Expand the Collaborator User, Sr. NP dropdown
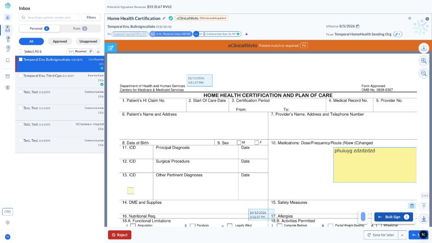This screenshot has width=432, height=243. [x=201, y=34]
